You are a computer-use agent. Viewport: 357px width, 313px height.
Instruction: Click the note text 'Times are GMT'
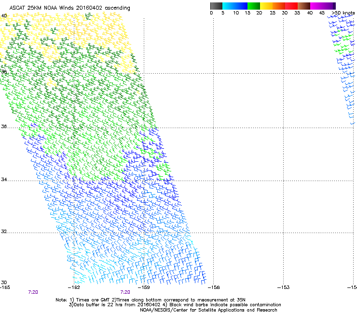[x=93, y=300]
